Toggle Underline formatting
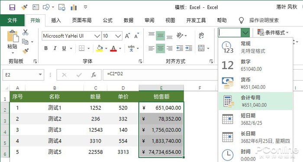Screen dimensions: 303x162 pyautogui.click(x=64, y=48)
